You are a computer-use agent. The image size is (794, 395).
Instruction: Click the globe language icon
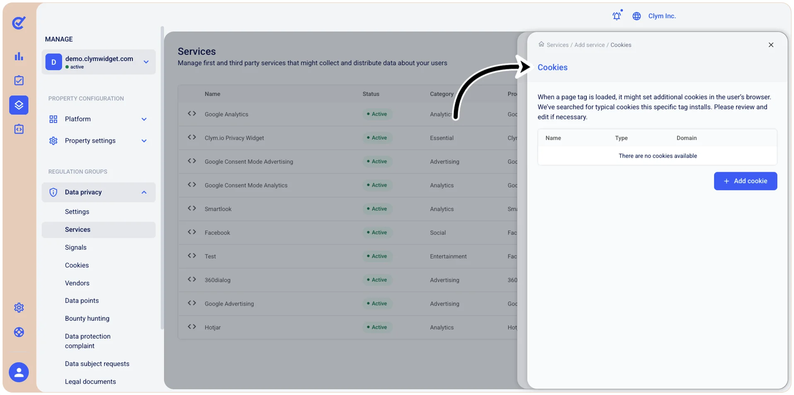637,16
